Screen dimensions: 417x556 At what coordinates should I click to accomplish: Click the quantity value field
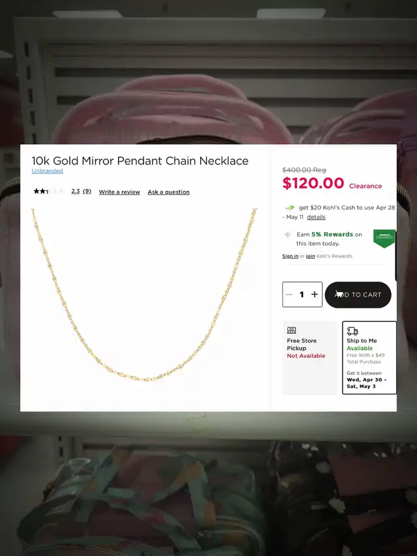coord(302,295)
